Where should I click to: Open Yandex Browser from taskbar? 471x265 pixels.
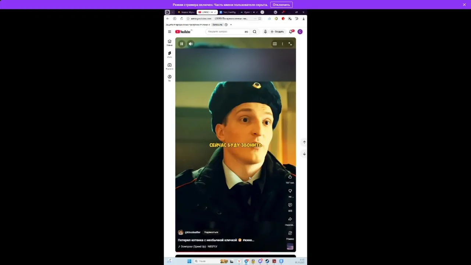(x=239, y=261)
